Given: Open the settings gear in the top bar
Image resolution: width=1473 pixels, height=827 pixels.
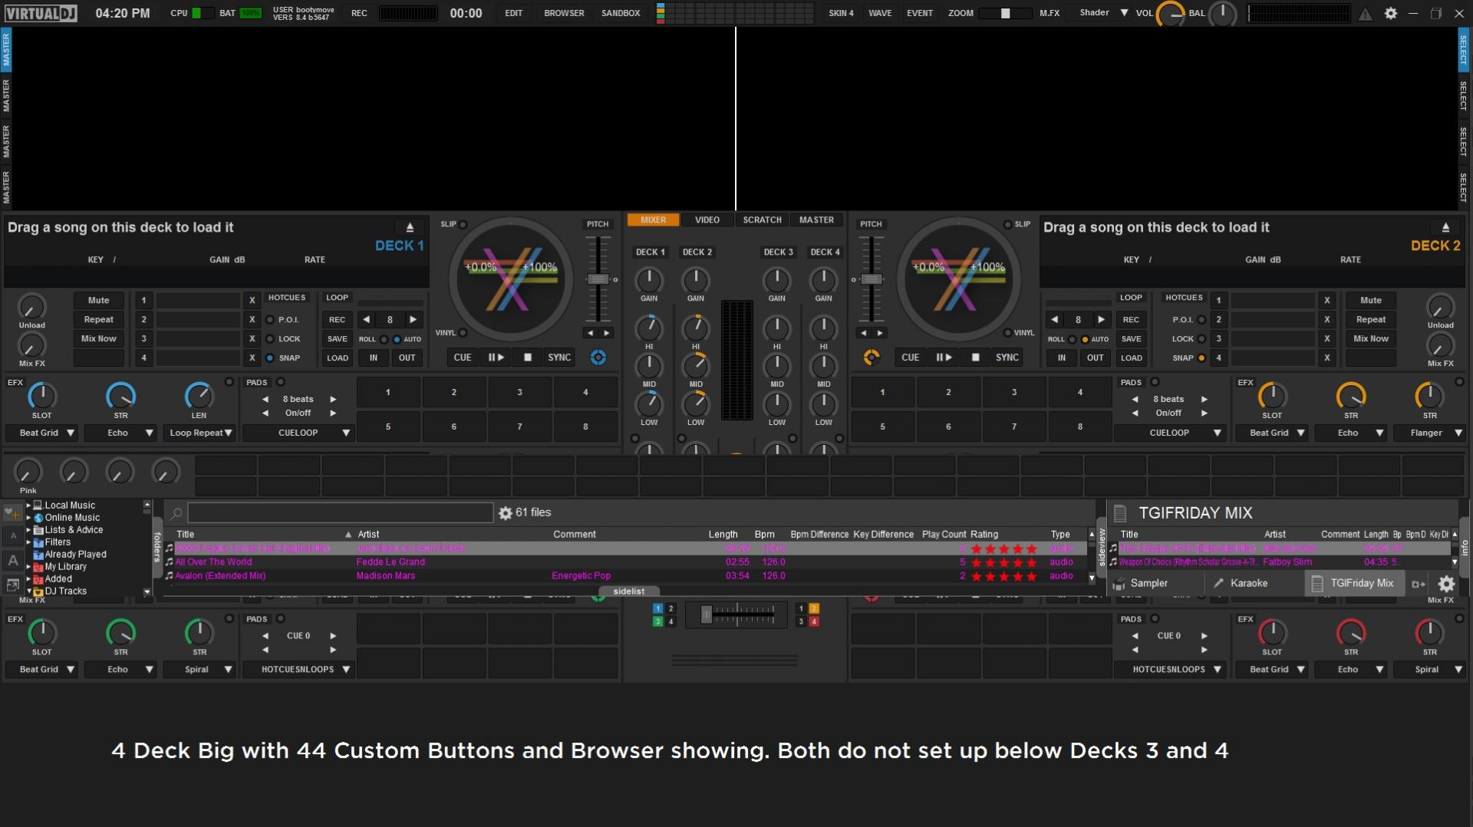Looking at the screenshot, I should coord(1390,14).
